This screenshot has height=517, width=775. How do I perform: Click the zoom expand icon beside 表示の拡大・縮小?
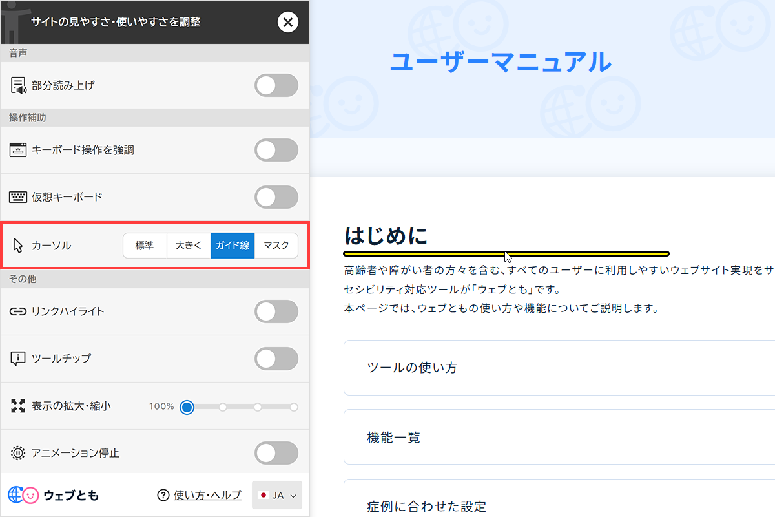coord(18,406)
